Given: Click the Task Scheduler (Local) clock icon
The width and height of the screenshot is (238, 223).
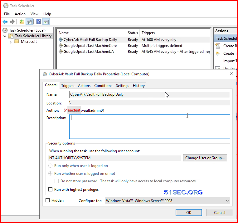Looking at the screenshot, I should point(5,30).
